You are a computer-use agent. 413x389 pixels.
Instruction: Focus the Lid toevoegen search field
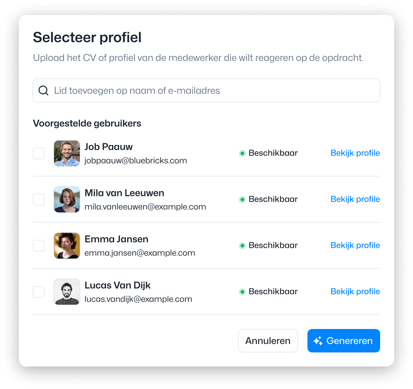(206, 91)
